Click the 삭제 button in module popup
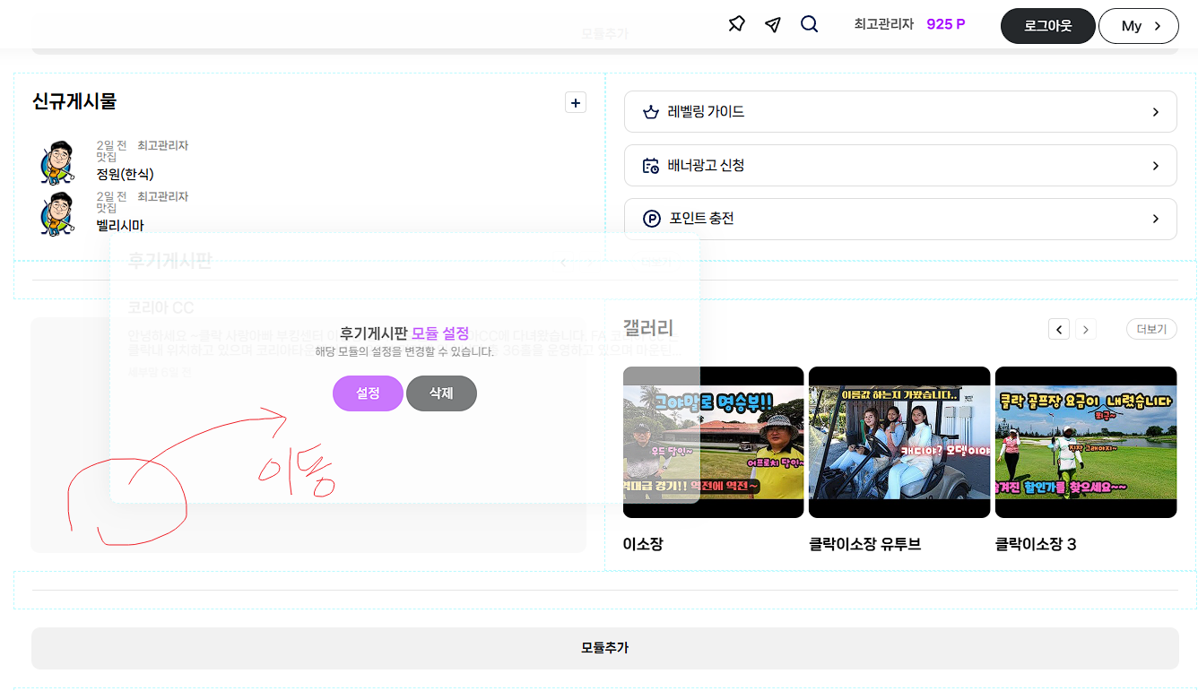 [441, 393]
